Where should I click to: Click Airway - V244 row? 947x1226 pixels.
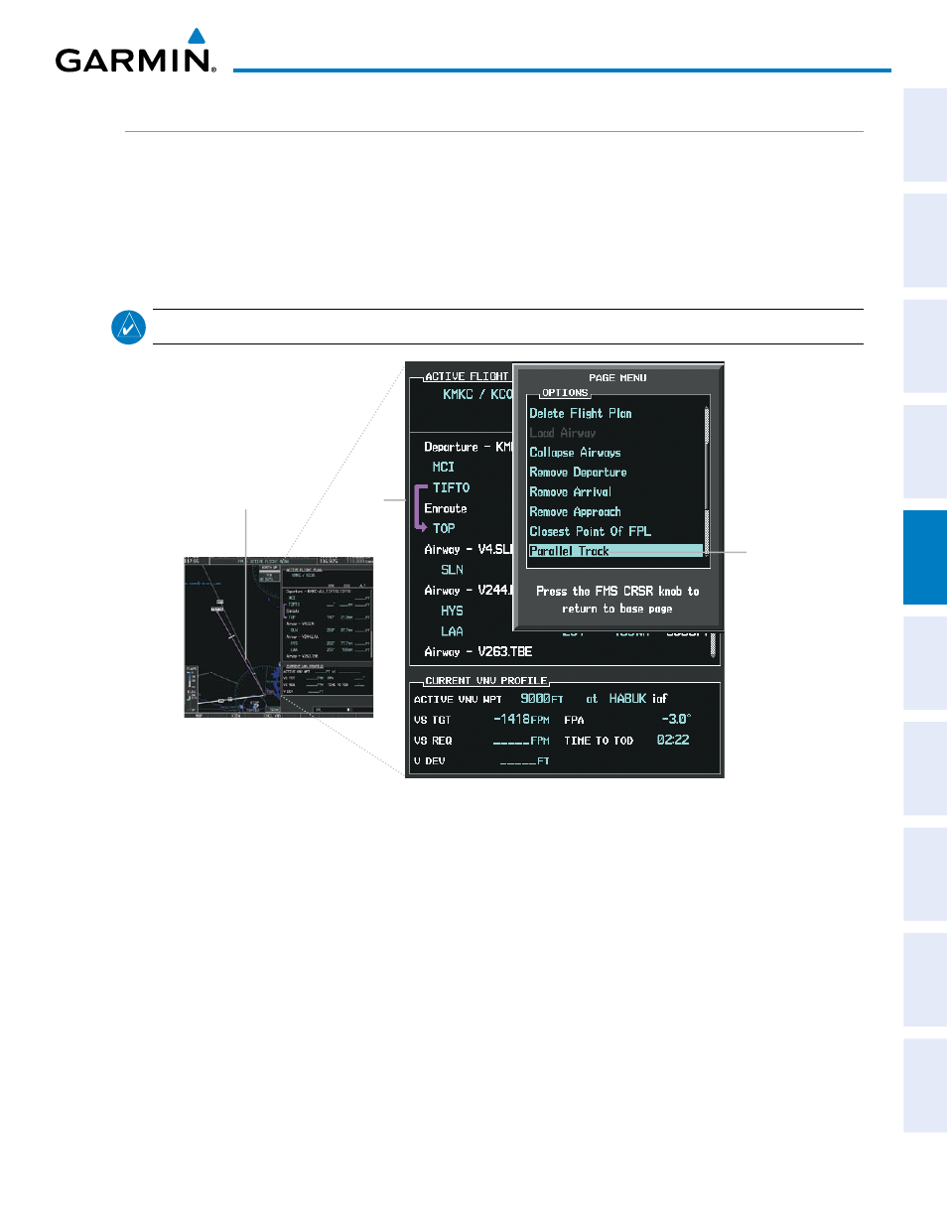[468, 590]
